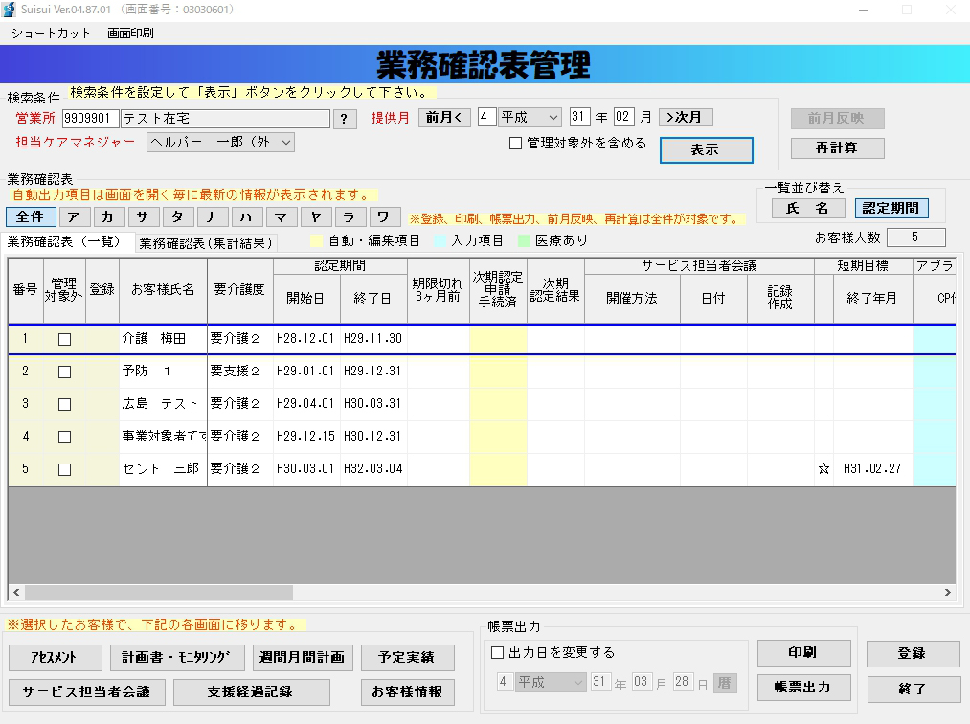Switch to 業務確認表(集計結果) tab

coord(205,243)
